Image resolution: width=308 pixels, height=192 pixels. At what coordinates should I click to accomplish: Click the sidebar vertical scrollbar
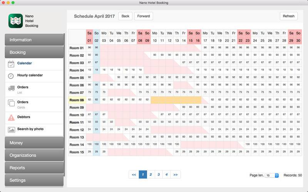coord(64,105)
